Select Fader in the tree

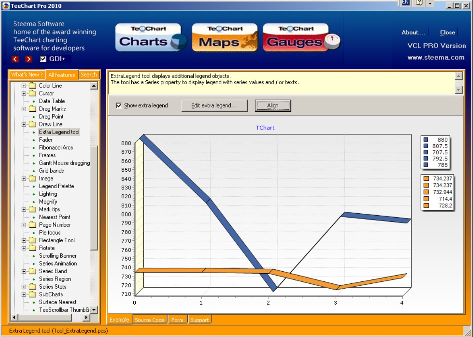point(46,140)
